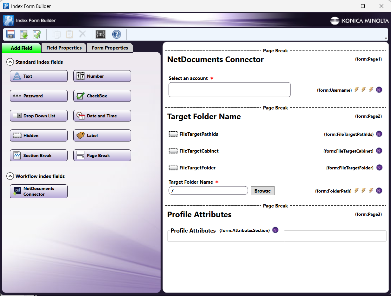391x296 pixels.
Task: Click the {form:Page1} tag
Action: click(368, 59)
